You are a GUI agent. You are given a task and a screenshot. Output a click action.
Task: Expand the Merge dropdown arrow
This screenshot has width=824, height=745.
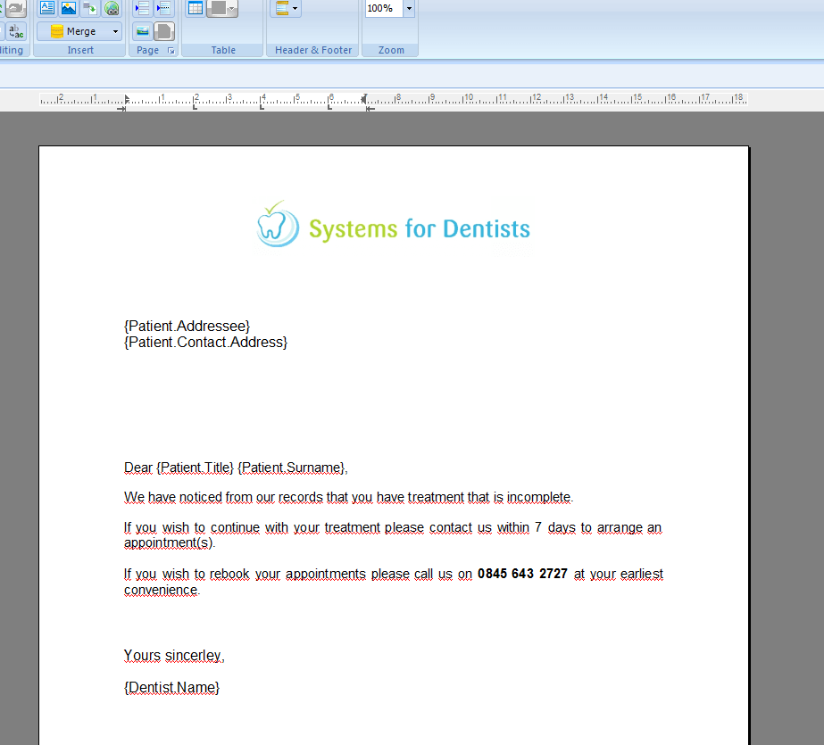click(115, 31)
